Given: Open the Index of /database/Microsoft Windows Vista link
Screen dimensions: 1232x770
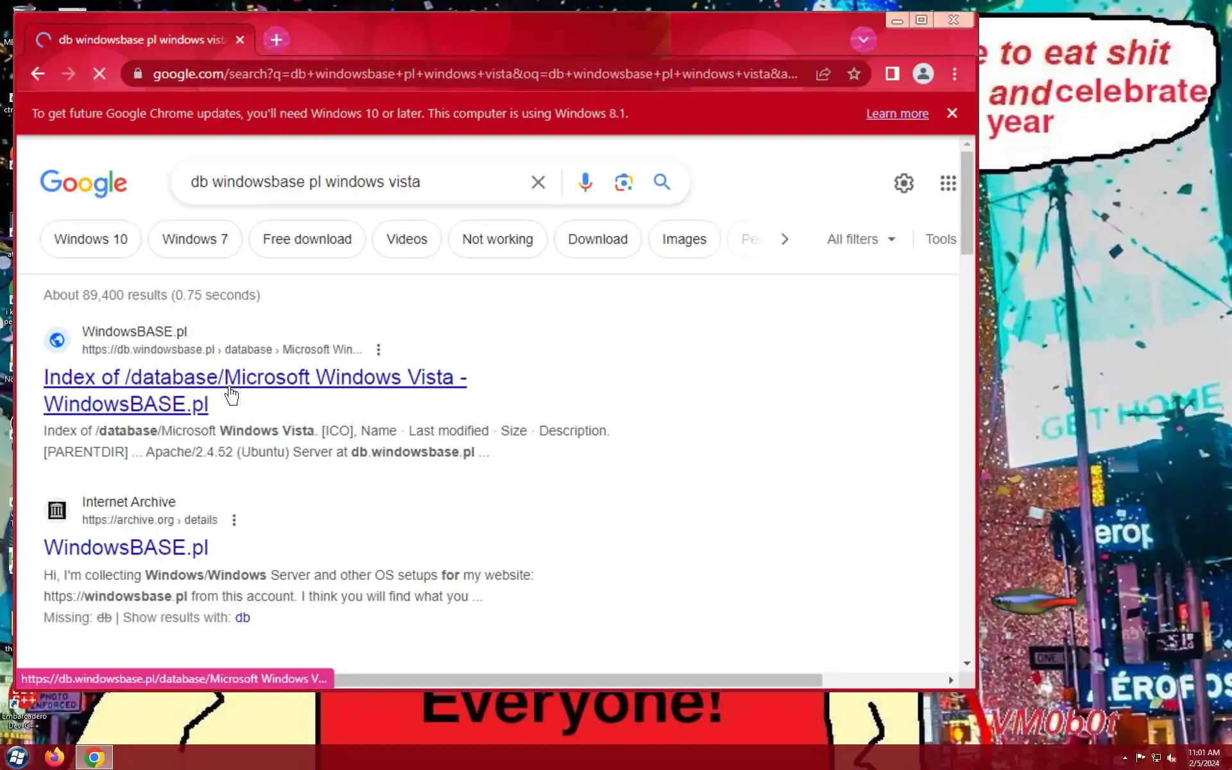Looking at the screenshot, I should pos(255,377).
